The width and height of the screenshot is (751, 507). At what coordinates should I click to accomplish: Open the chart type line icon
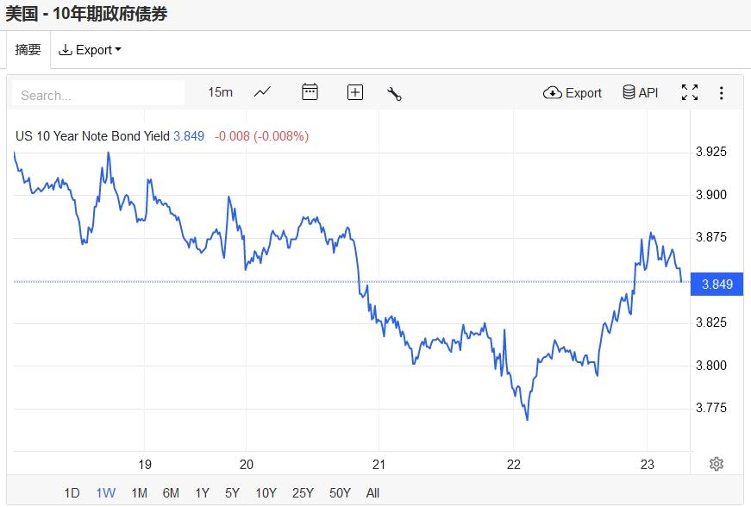[x=263, y=92]
